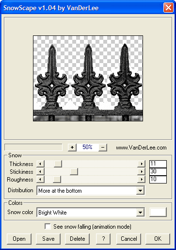Image resolution: width=176 pixels, height=250 pixels.
Task: Zoom in with the plus button
Action: click(72, 148)
